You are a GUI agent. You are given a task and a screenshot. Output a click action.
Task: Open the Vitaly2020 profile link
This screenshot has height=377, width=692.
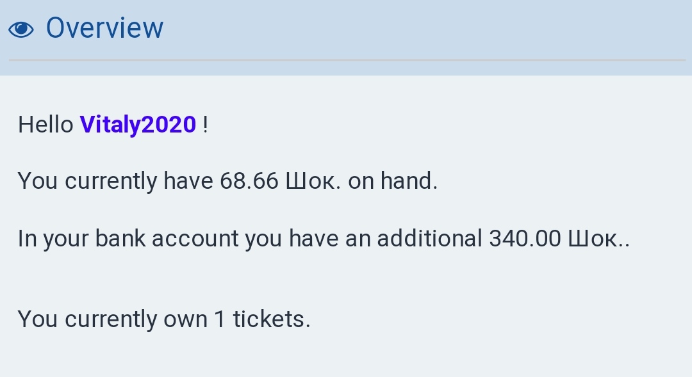coord(138,124)
